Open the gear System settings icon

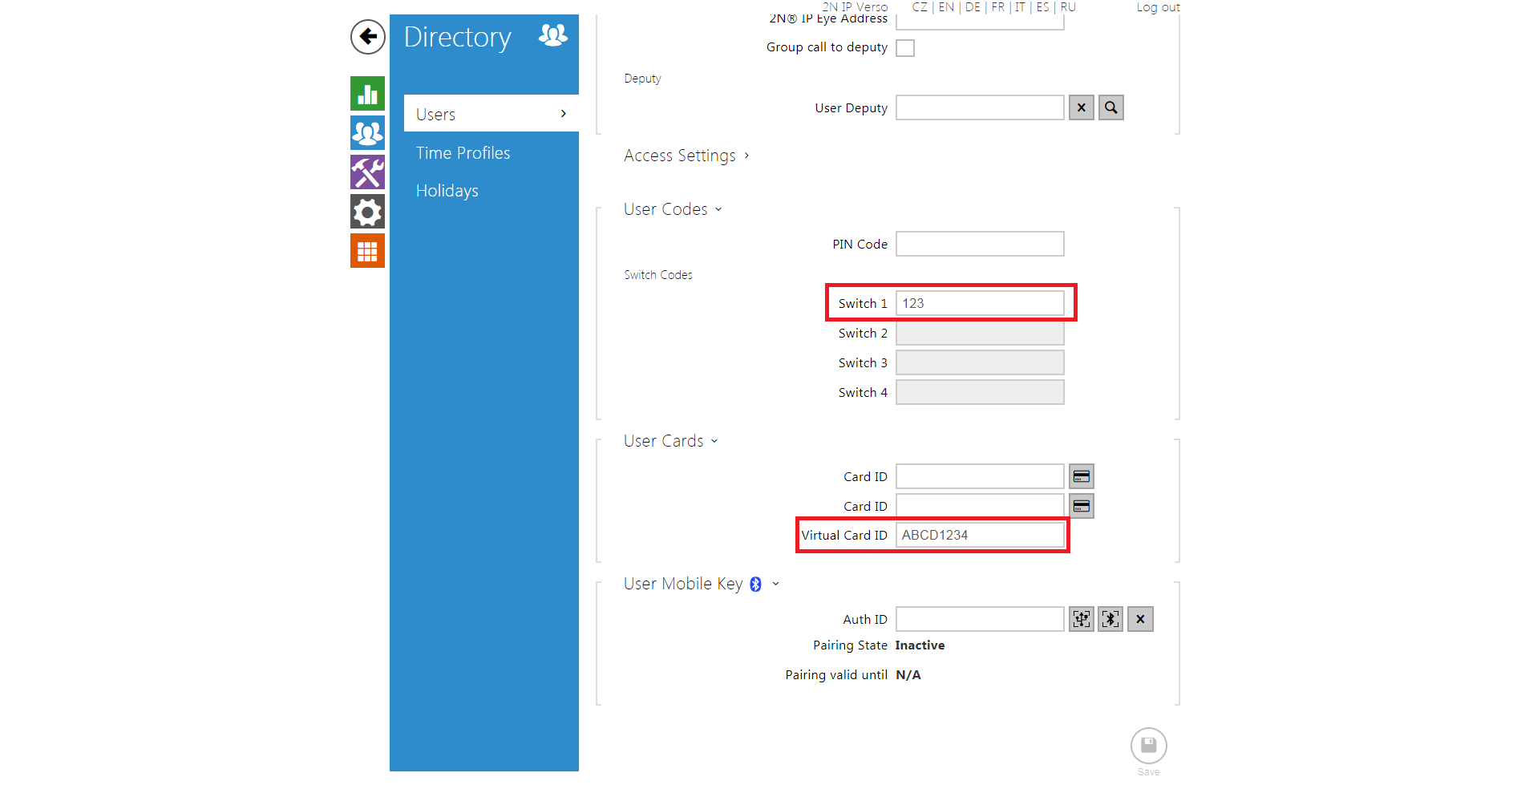click(x=368, y=212)
